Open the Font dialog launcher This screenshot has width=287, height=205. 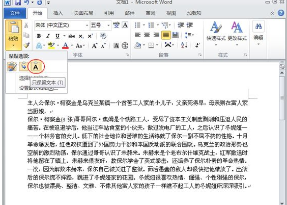point(127,55)
